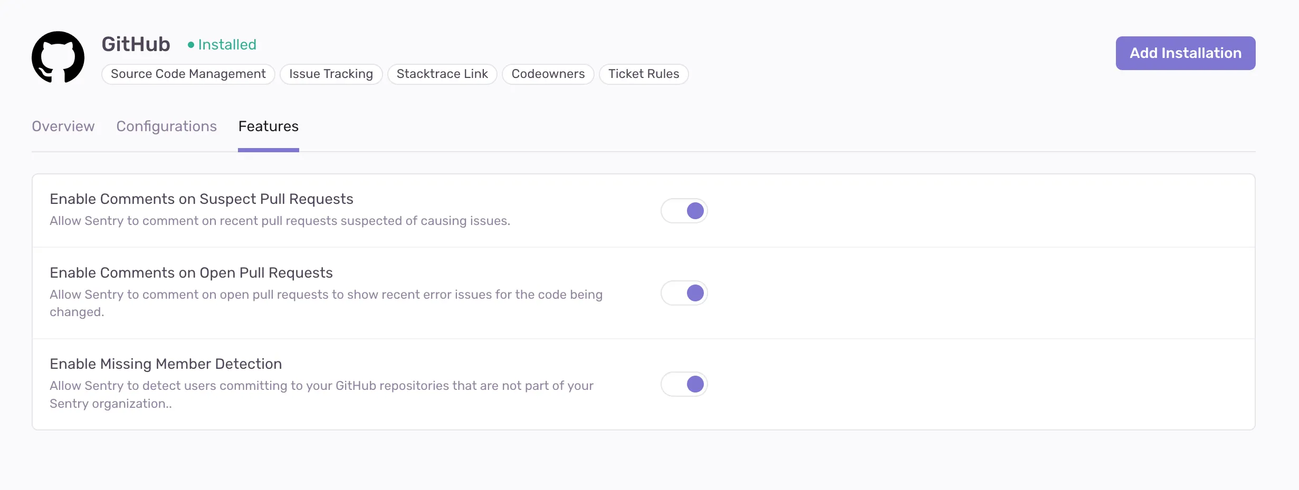The height and width of the screenshot is (490, 1299).
Task: Click the suspect pull requests description text
Action: [280, 221]
